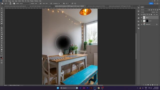The height and width of the screenshot is (90, 160).
Task: Toggle lock transparent pixels
Action: (x=144, y=14)
